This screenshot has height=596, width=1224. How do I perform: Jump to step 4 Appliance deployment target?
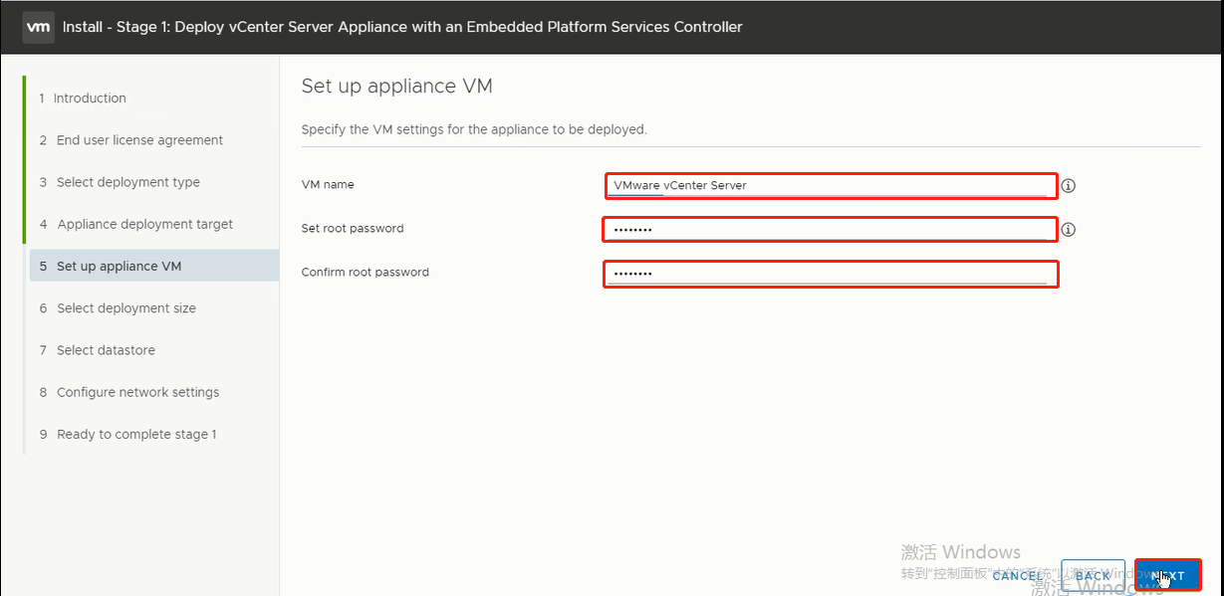[136, 224]
